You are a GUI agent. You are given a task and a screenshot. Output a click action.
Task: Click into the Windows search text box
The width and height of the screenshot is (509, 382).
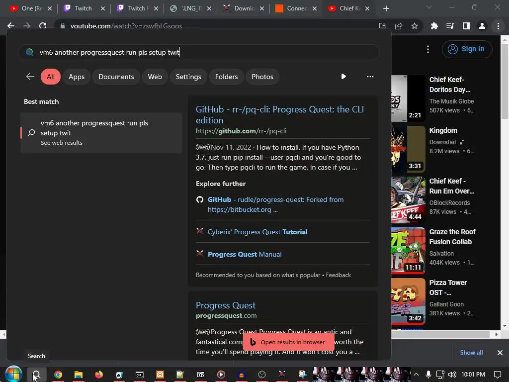click(x=199, y=52)
